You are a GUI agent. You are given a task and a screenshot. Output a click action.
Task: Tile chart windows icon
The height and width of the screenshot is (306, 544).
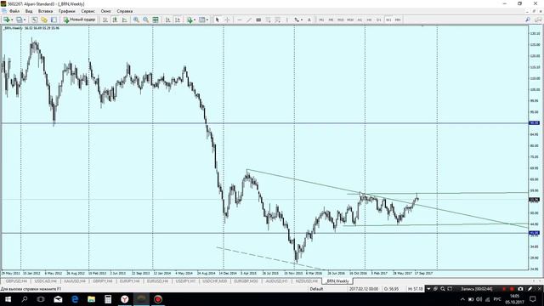click(156, 20)
